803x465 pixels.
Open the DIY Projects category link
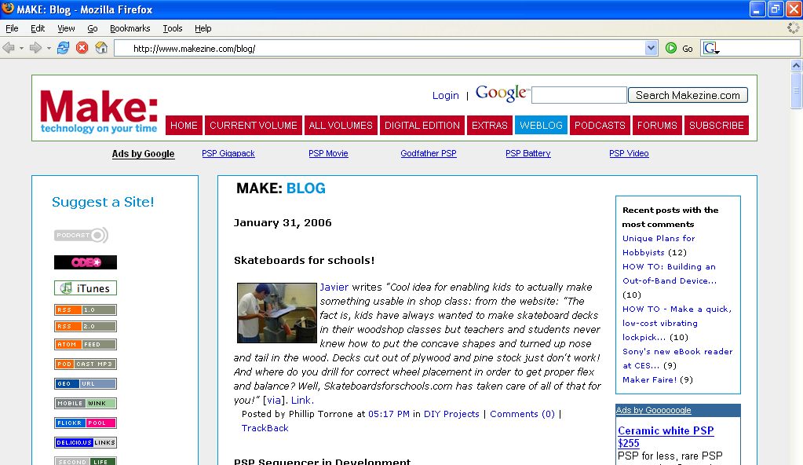(x=451, y=414)
